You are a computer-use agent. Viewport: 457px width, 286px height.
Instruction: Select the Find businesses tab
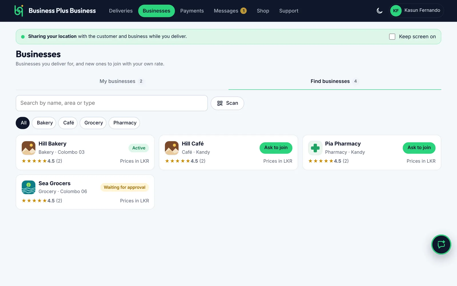click(335, 81)
